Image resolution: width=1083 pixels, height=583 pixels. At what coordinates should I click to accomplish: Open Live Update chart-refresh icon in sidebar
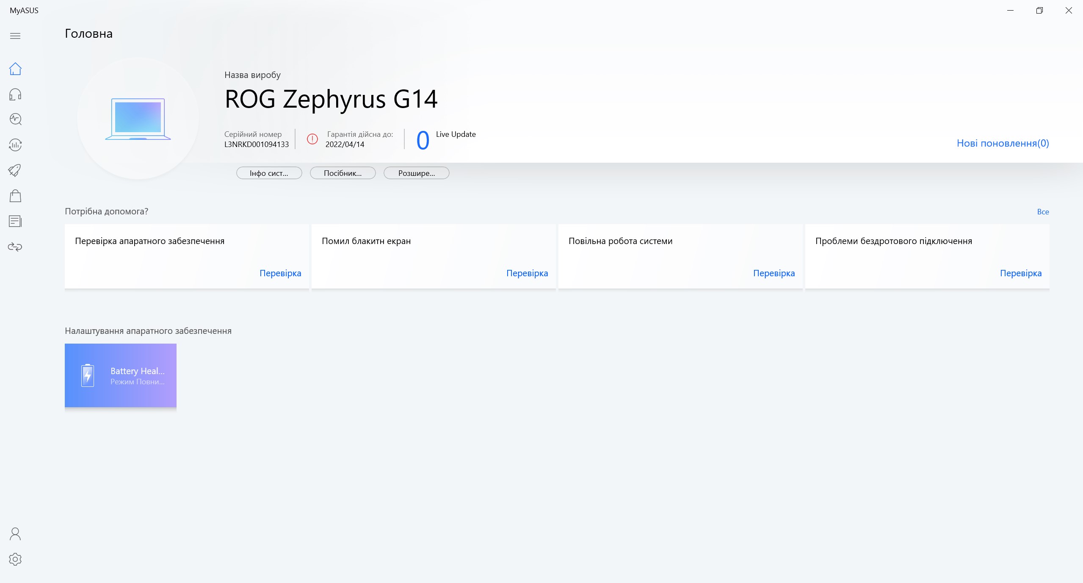pyautogui.click(x=15, y=145)
